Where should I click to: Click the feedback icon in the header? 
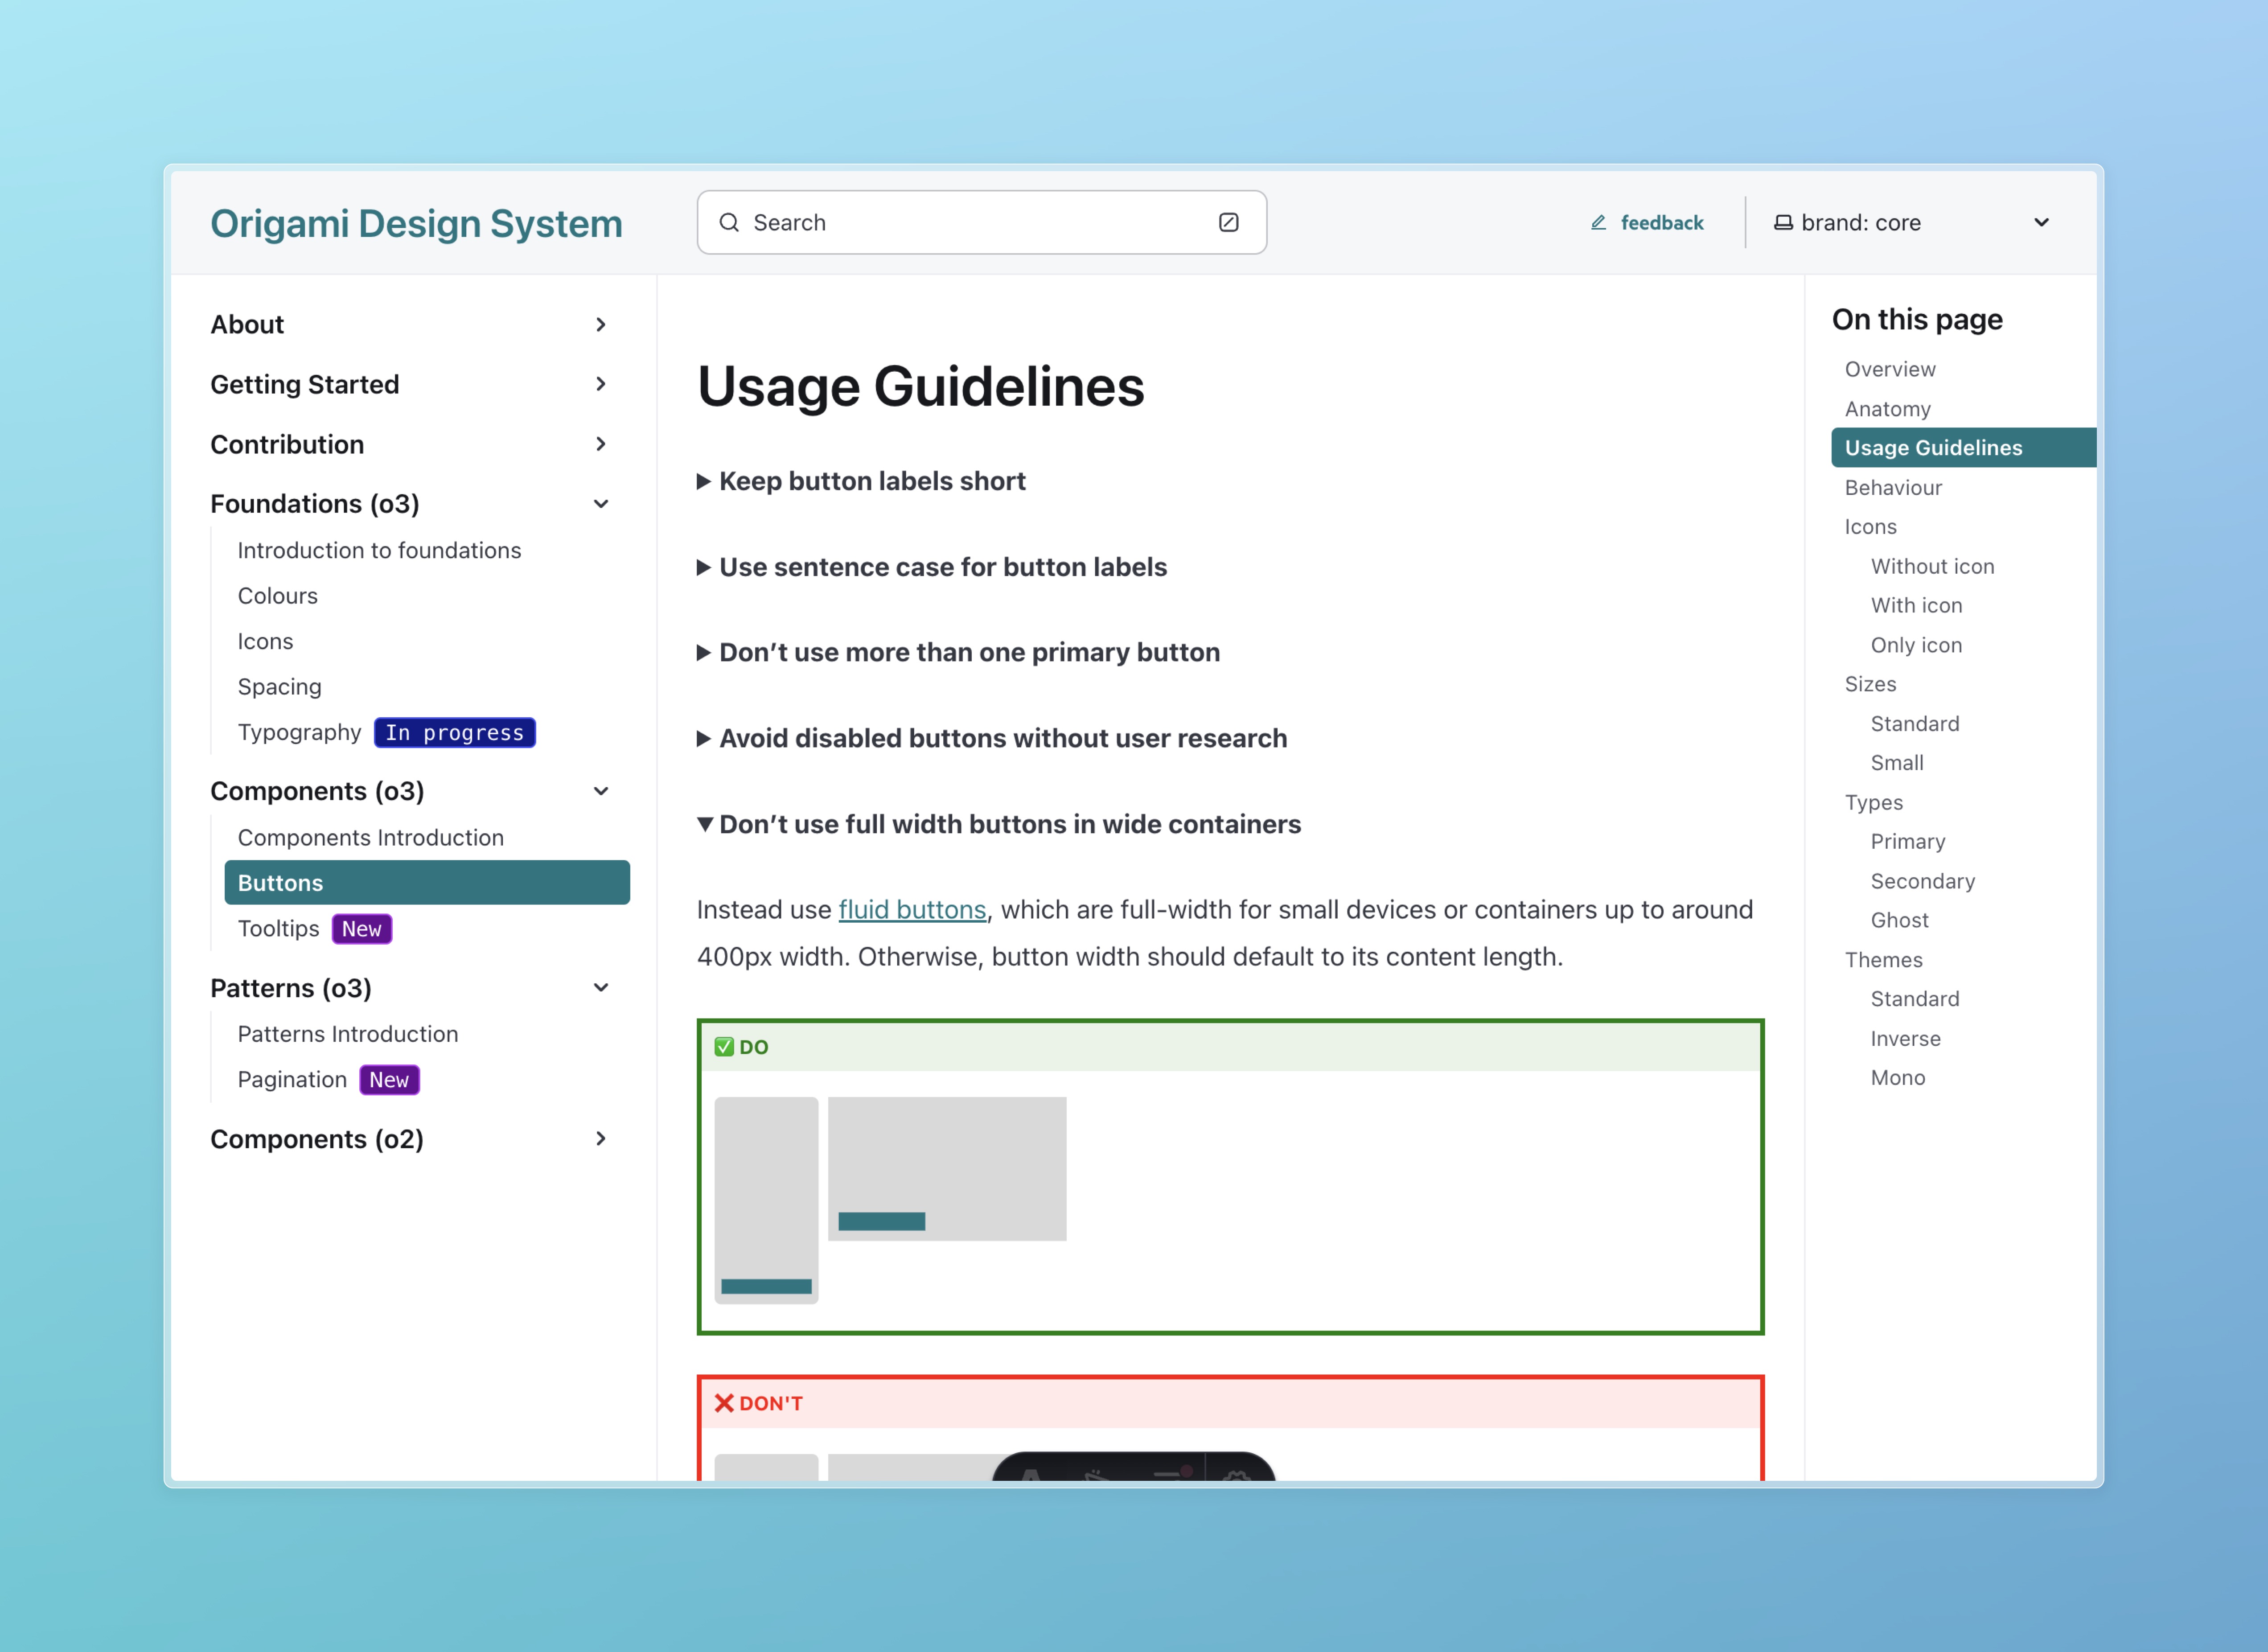tap(1595, 222)
